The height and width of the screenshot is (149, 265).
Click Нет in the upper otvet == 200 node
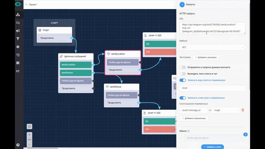160,52
